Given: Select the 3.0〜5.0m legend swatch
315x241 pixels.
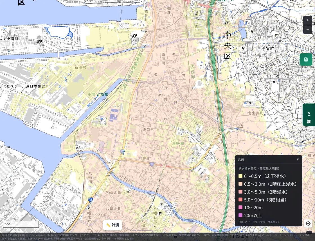Looking at the screenshot, I should pyautogui.click(x=240, y=192).
